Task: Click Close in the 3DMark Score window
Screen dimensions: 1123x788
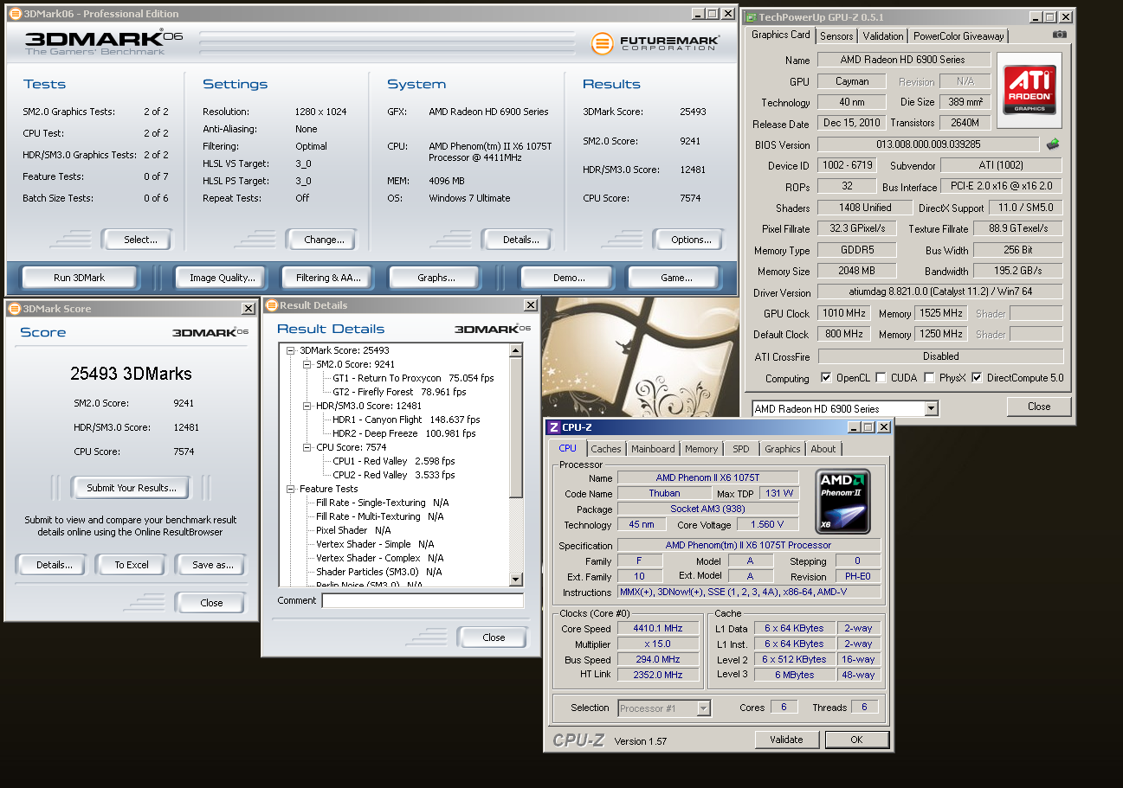Action: [x=211, y=603]
